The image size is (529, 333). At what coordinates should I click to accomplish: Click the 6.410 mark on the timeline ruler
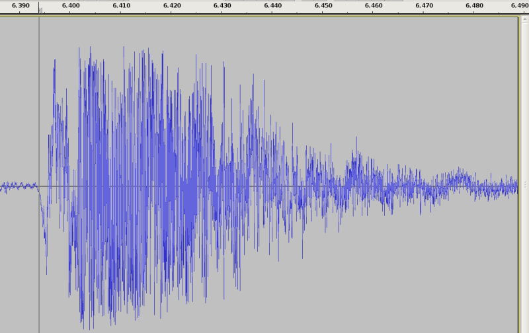121,5
